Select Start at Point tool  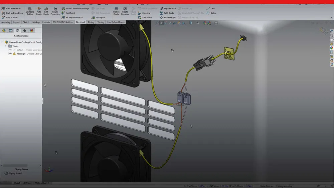click(10, 17)
